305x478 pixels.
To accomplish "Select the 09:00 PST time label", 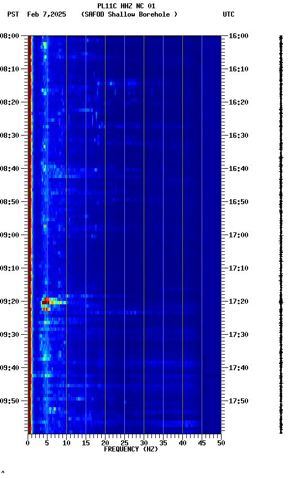I will point(9,235).
